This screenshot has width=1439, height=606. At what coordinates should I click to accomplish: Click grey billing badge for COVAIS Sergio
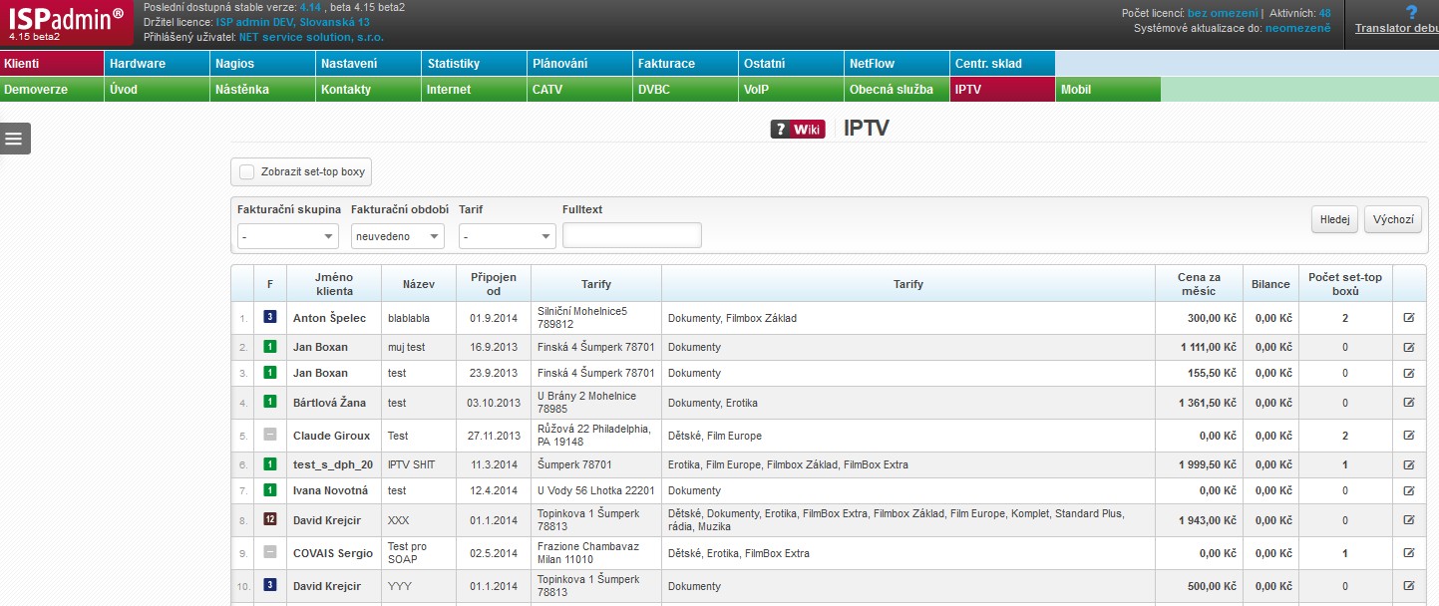269,552
